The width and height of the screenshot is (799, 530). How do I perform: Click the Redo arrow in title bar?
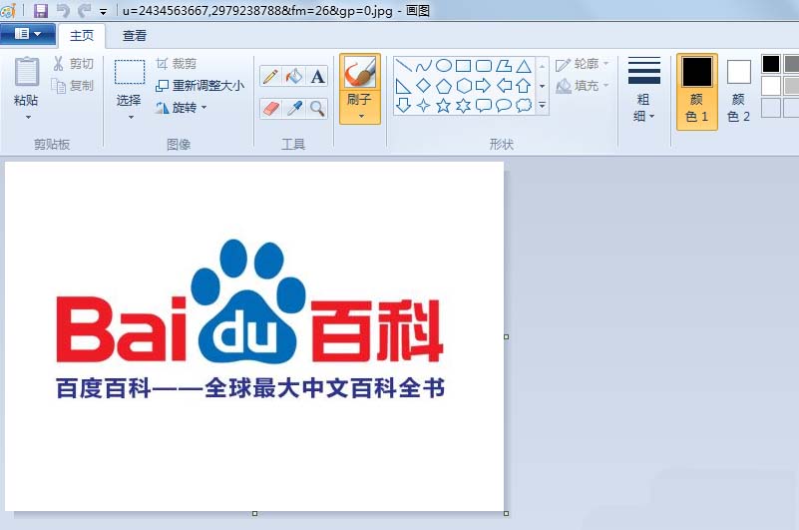click(84, 10)
